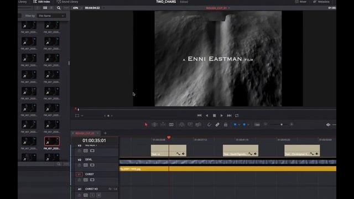Toggle auto track selector on V3

tap(86, 151)
